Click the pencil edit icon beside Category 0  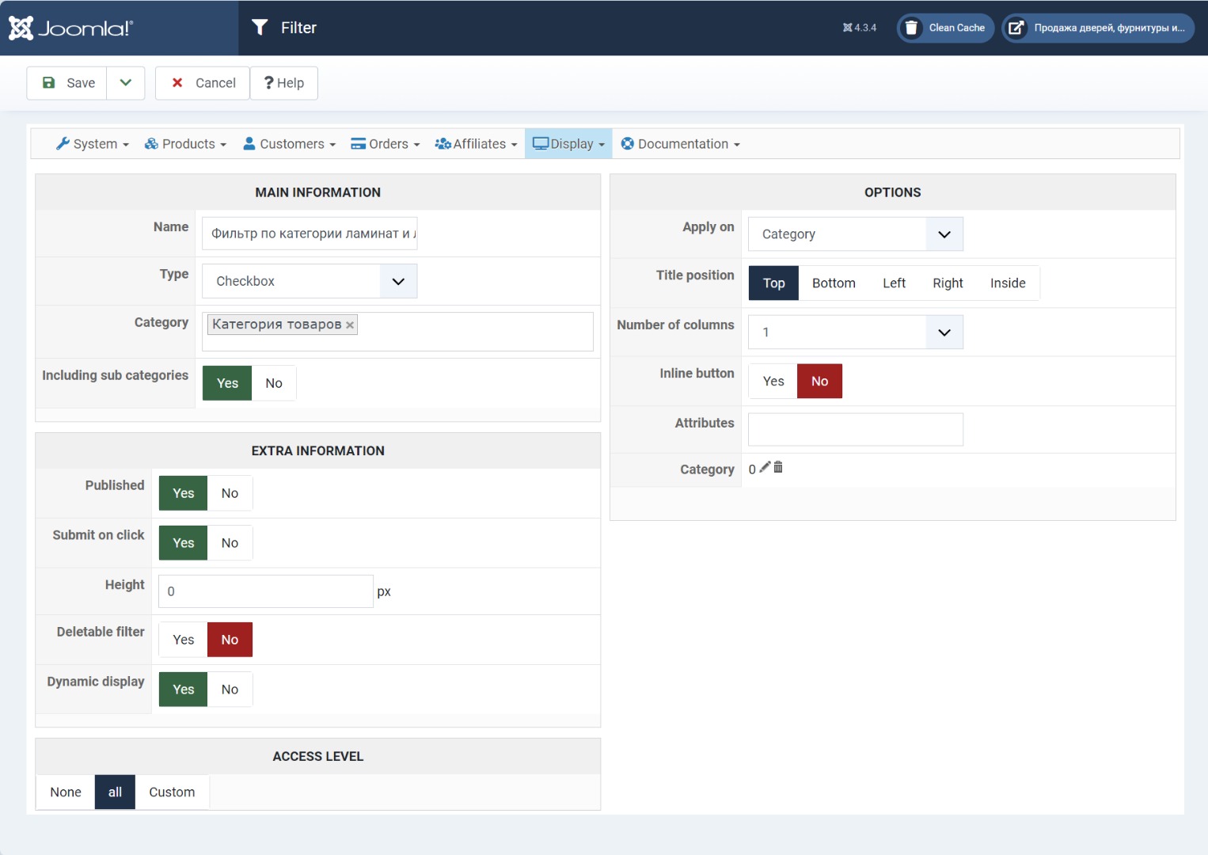click(x=765, y=467)
